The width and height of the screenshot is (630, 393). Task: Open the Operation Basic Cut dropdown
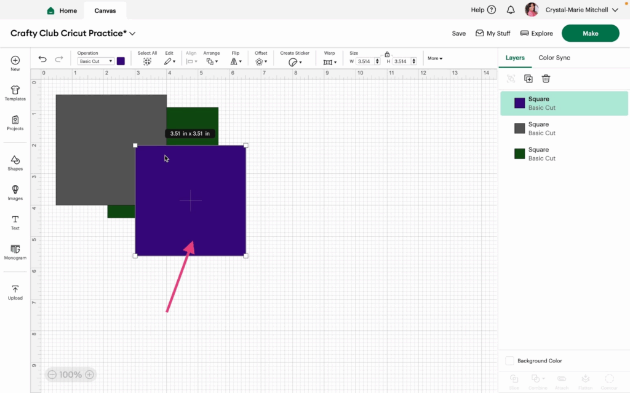[95, 61]
